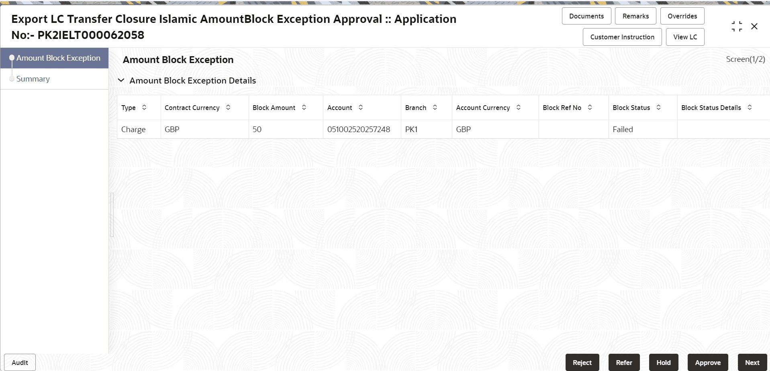Open the Documents dialog
This screenshot has height=371, width=770.
[586, 16]
